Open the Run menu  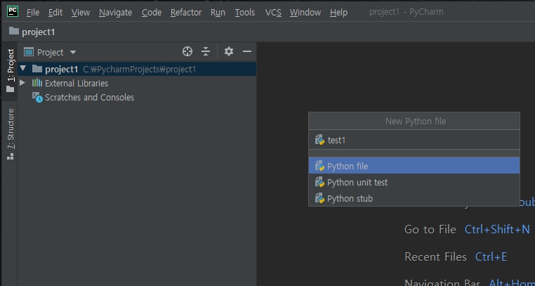(x=218, y=13)
